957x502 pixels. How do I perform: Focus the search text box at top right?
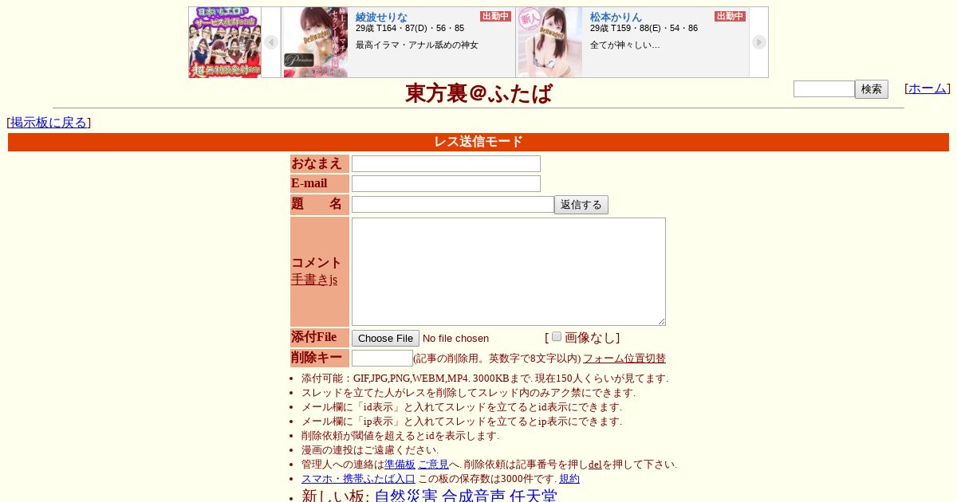(x=824, y=89)
